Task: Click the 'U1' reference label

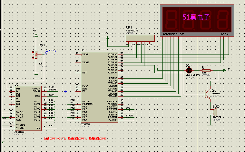Action: pyautogui.click(x=83, y=50)
